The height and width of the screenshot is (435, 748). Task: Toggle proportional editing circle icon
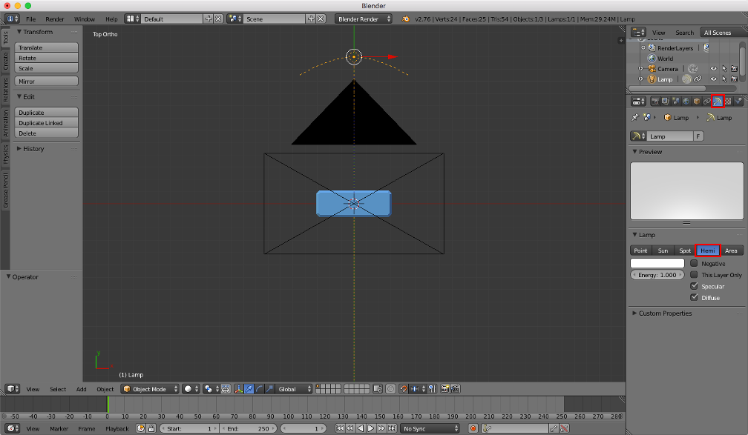click(390, 389)
